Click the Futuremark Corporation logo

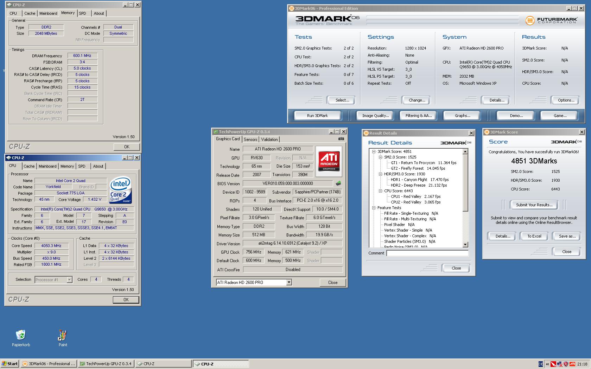(x=551, y=20)
